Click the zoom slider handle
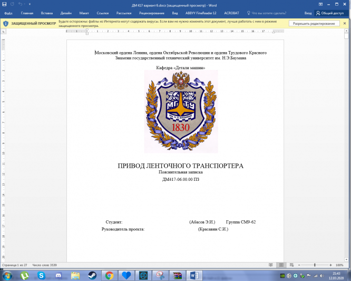The width and height of the screenshot is (351, 281). 315,265
